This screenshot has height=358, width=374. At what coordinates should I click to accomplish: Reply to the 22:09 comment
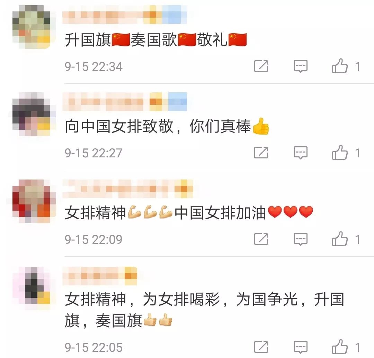point(300,239)
